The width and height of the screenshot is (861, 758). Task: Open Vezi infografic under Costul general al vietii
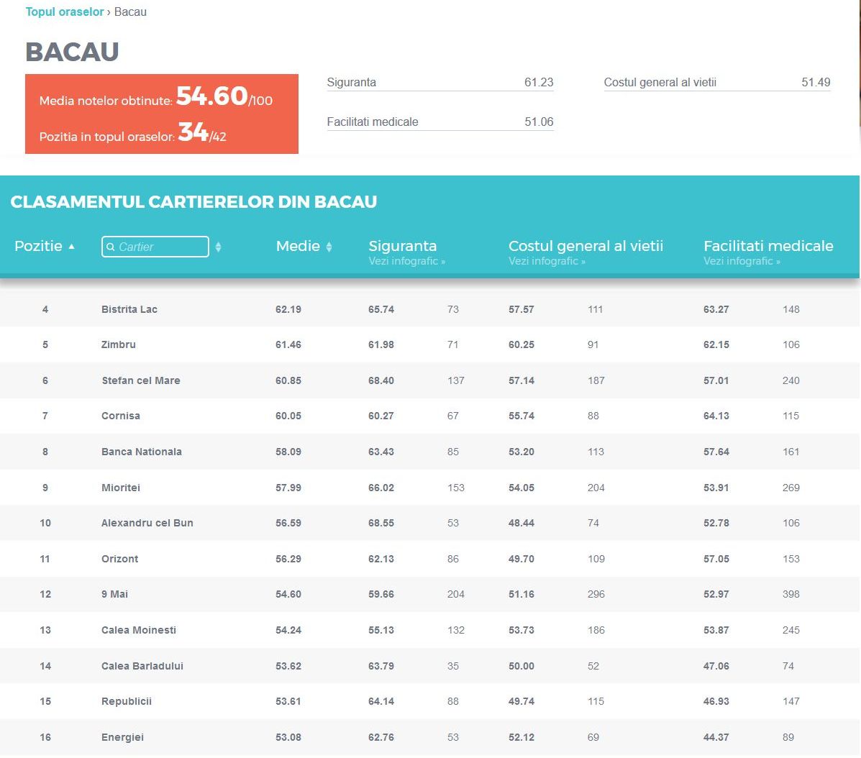[547, 261]
